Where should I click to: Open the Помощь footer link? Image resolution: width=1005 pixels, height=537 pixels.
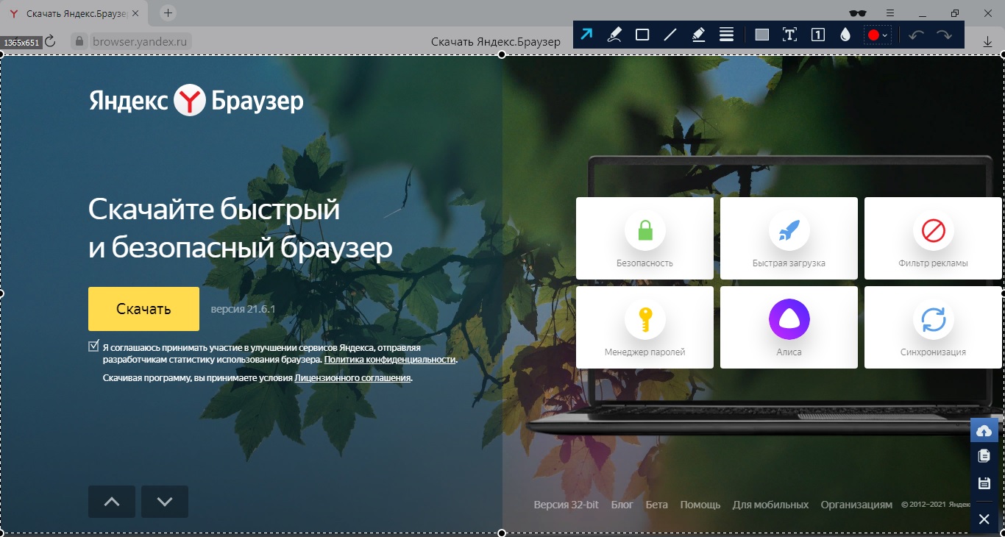pyautogui.click(x=700, y=505)
